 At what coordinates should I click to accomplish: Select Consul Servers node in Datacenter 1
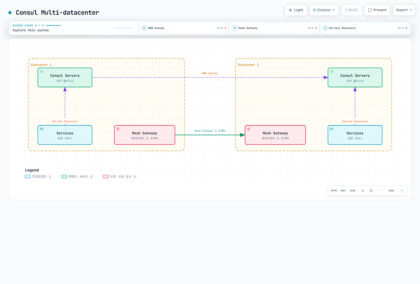65,78
